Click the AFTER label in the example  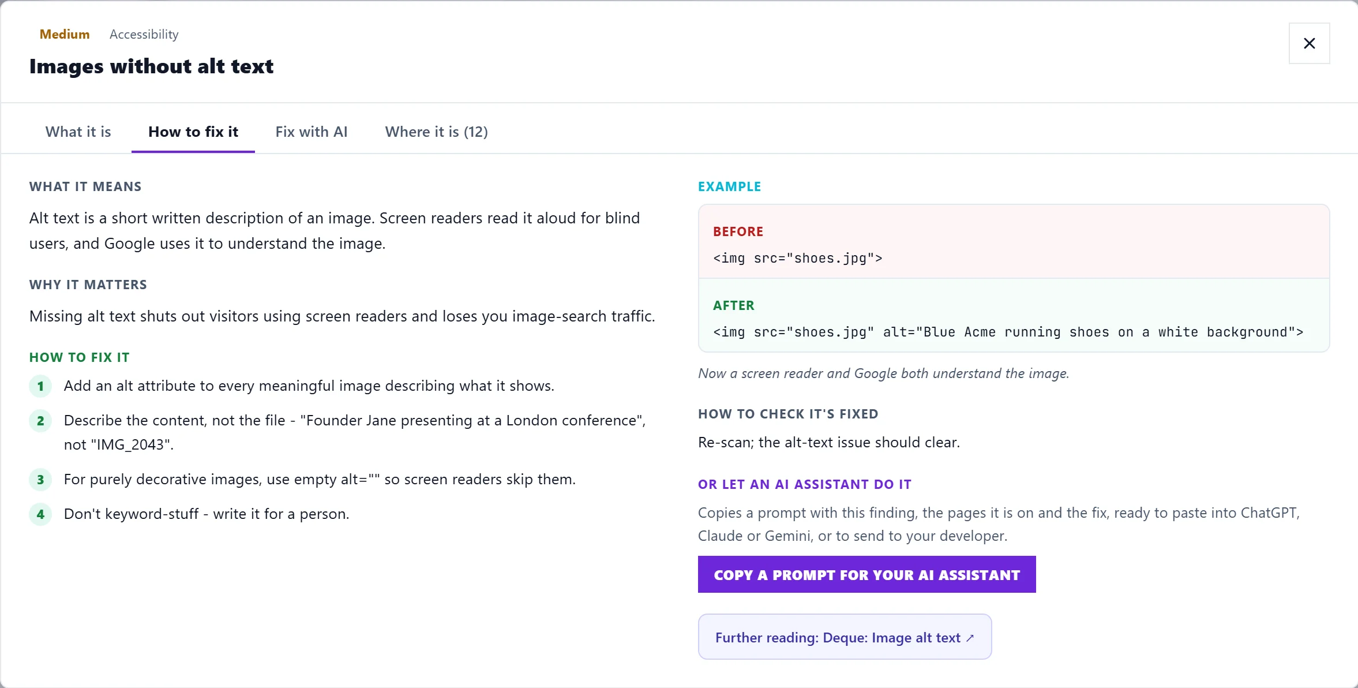(734, 305)
